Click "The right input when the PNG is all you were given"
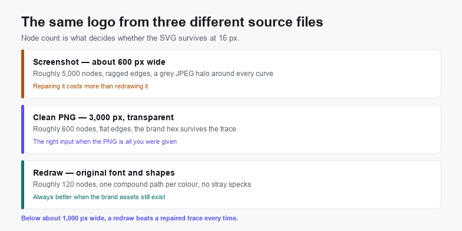 tap(105, 141)
